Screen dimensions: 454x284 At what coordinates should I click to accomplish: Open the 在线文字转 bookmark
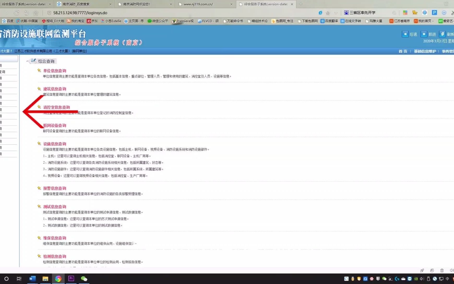click(x=351, y=21)
